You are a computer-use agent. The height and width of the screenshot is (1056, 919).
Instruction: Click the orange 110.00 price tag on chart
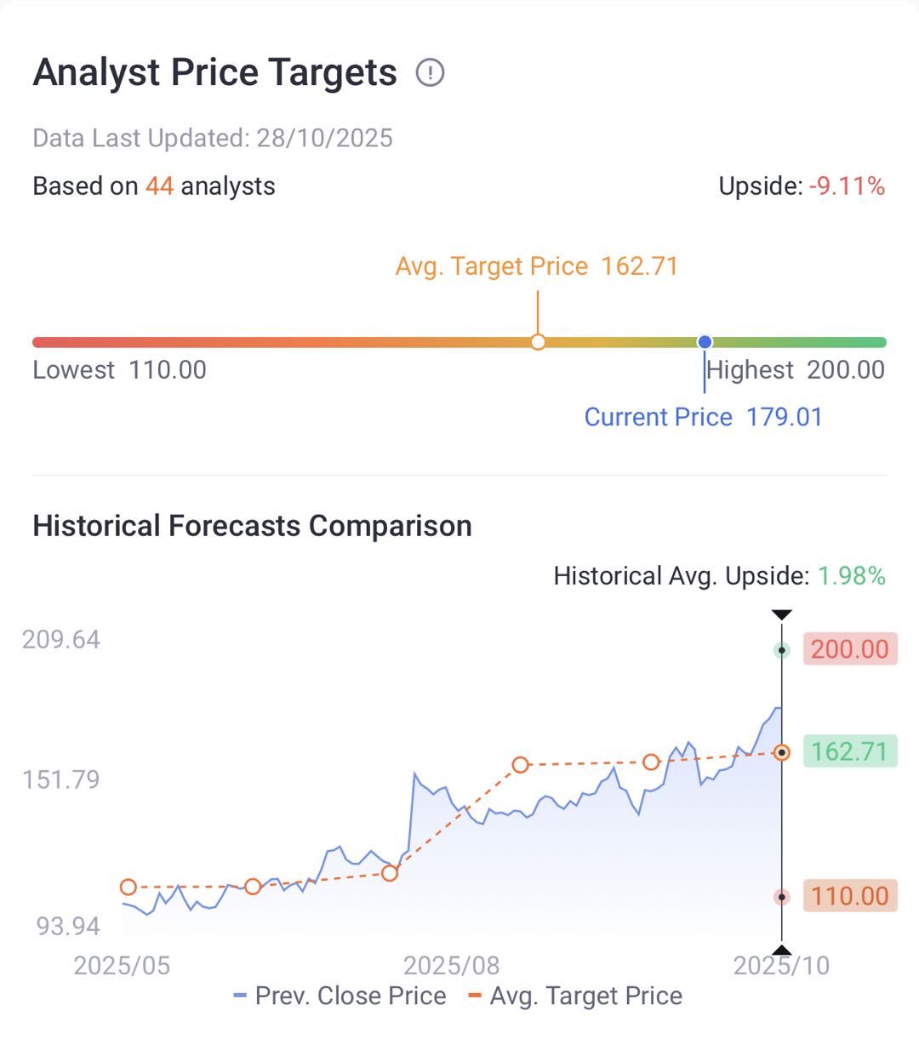[849, 896]
